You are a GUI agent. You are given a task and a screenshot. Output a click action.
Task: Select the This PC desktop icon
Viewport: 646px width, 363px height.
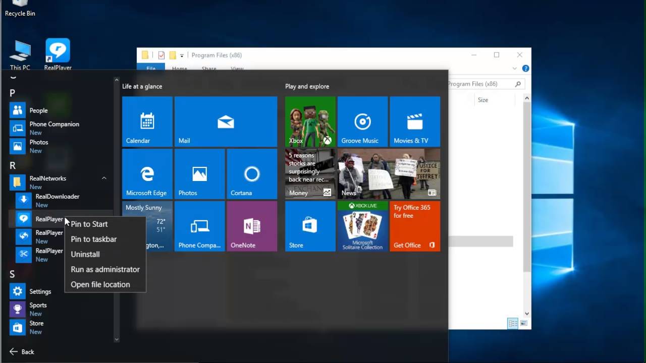pyautogui.click(x=20, y=55)
